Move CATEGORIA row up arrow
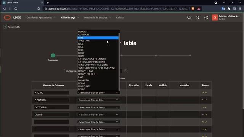The height and width of the screenshot is (137, 244). point(203,107)
